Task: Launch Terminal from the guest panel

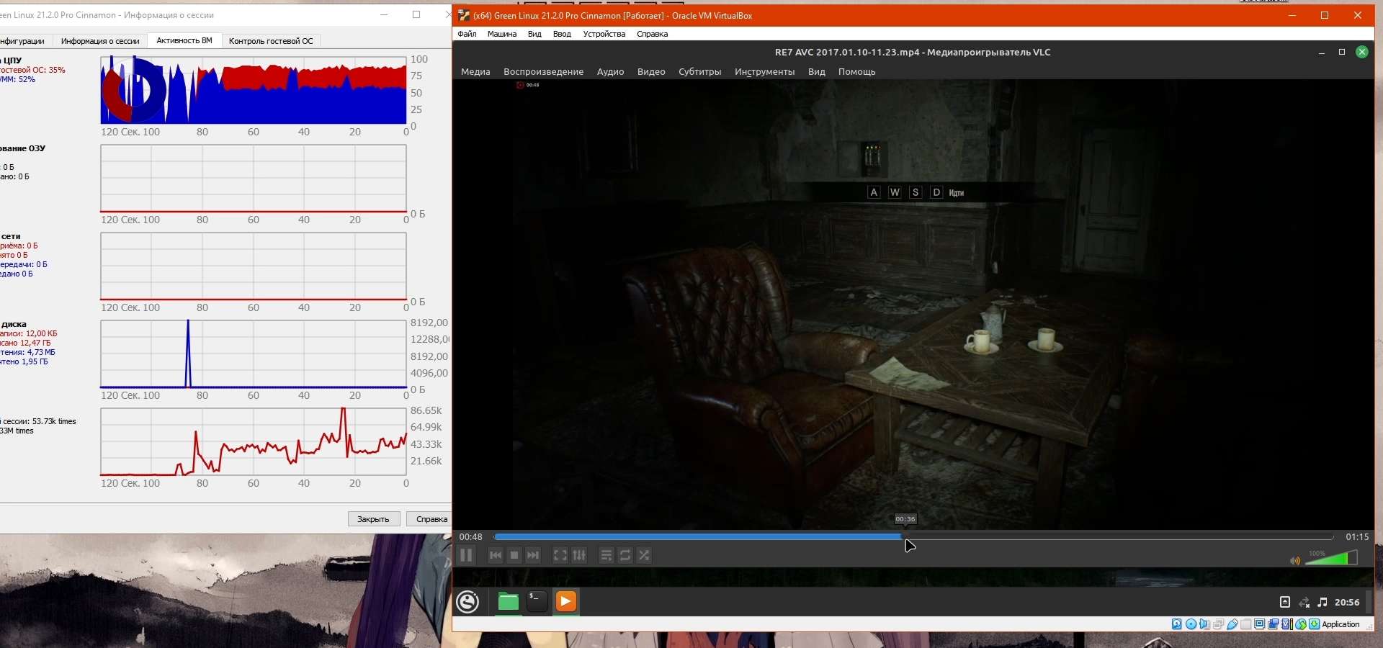Action: pos(537,602)
